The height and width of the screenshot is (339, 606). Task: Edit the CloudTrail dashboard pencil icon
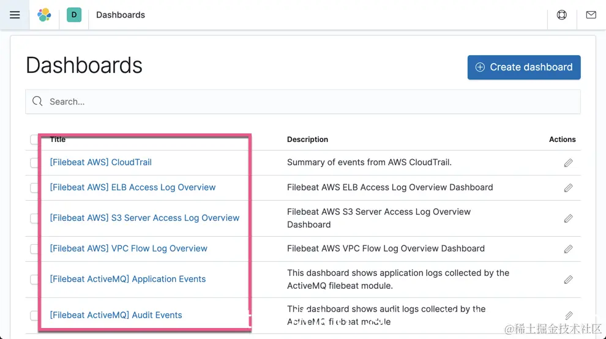pos(568,163)
